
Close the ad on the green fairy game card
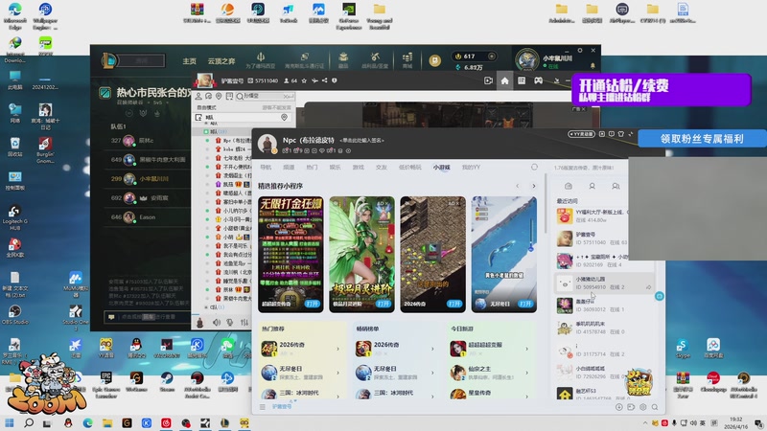(385, 203)
